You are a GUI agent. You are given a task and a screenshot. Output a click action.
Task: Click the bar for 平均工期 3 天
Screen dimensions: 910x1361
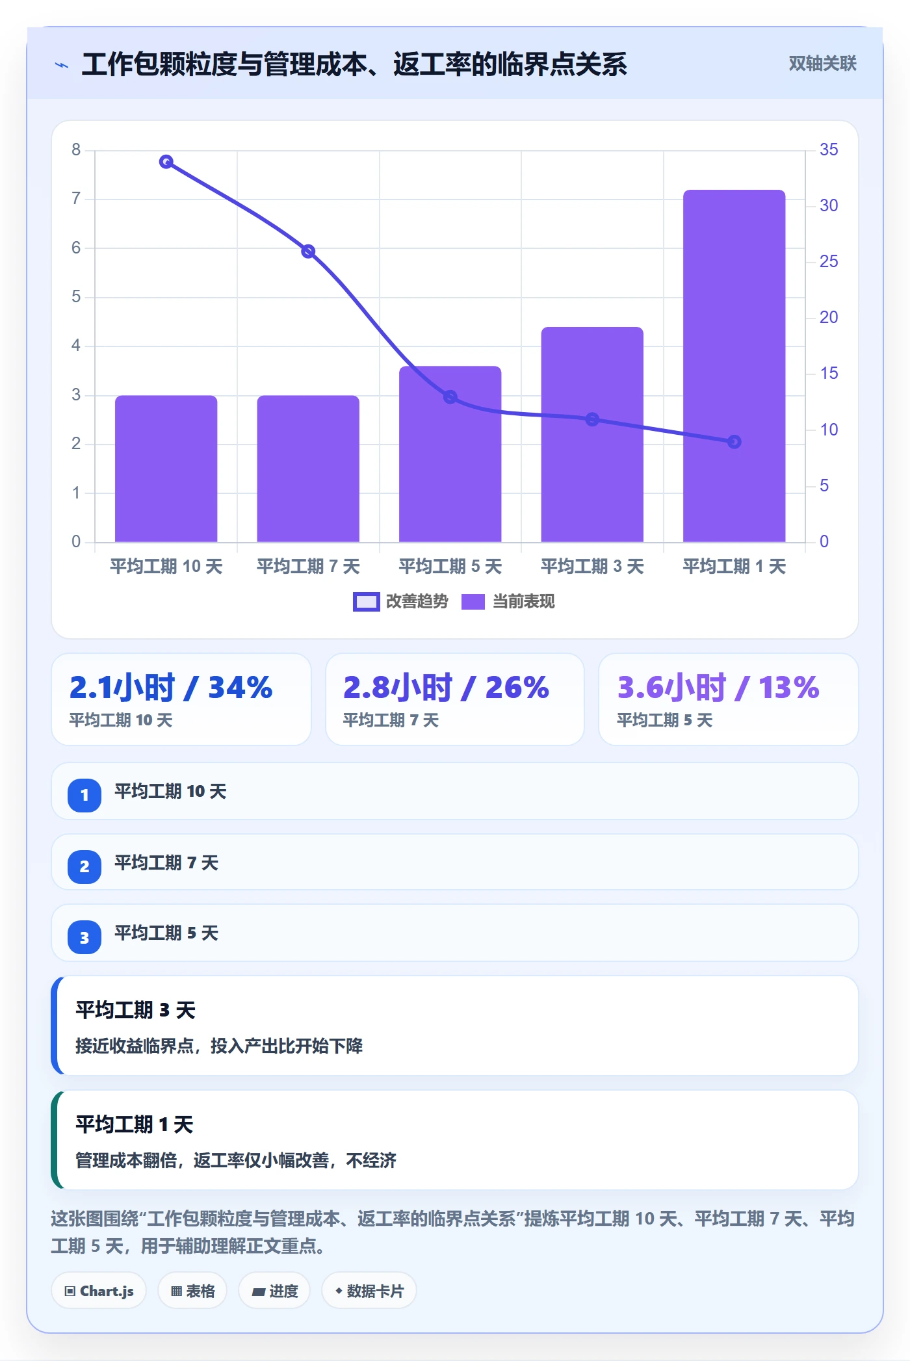[592, 434]
